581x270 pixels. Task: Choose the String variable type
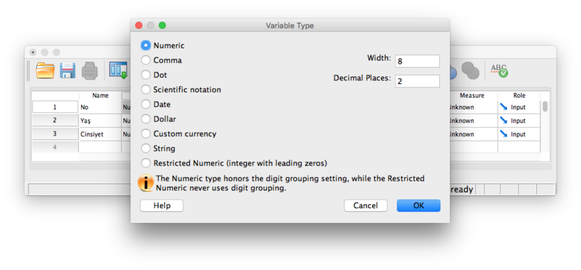(146, 149)
